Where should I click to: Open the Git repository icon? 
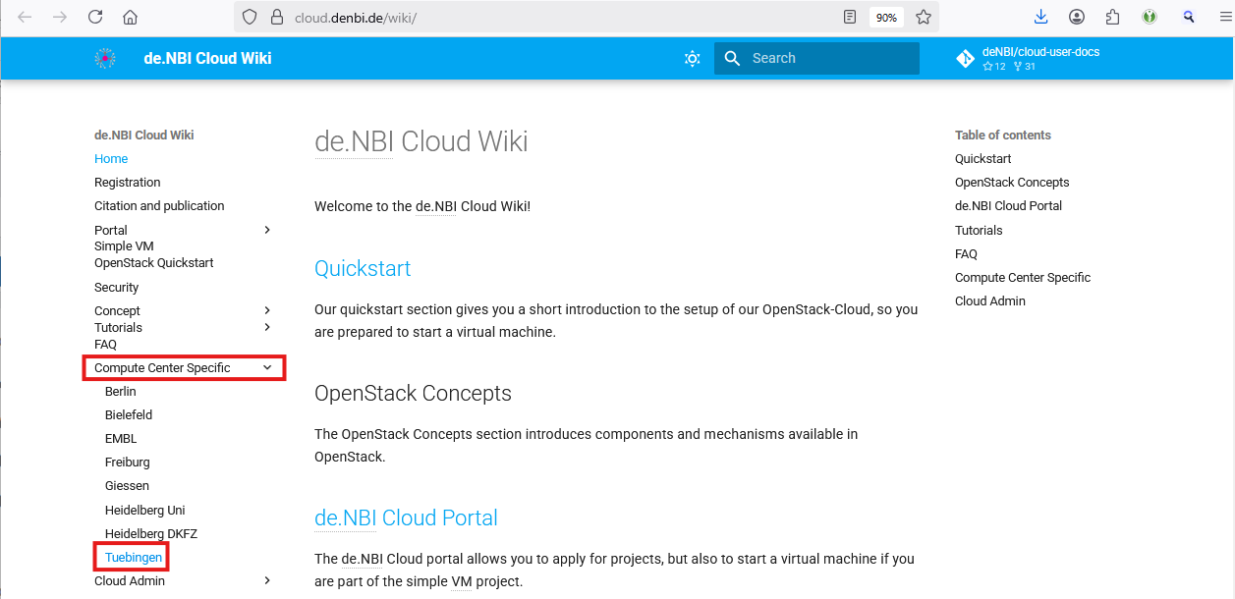(965, 59)
